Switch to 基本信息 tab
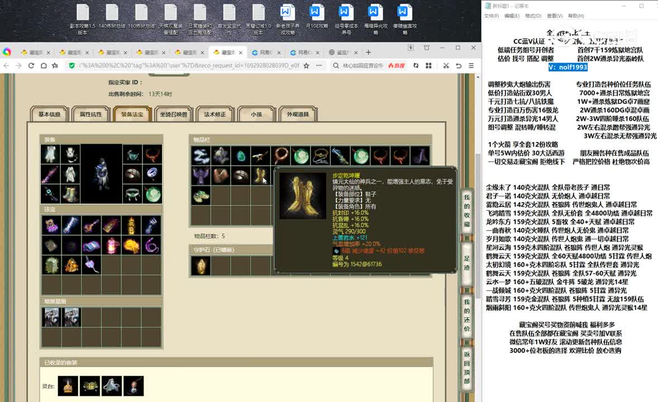Screen dimensions: 658x402 coord(50,114)
